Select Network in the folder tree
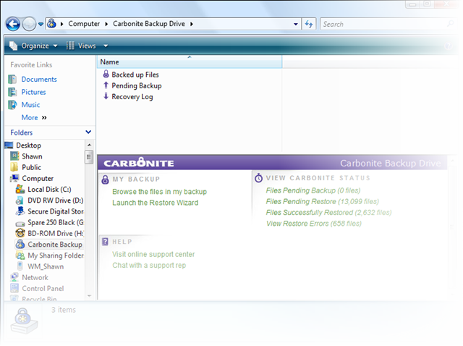The image size is (463, 346). tap(35, 278)
